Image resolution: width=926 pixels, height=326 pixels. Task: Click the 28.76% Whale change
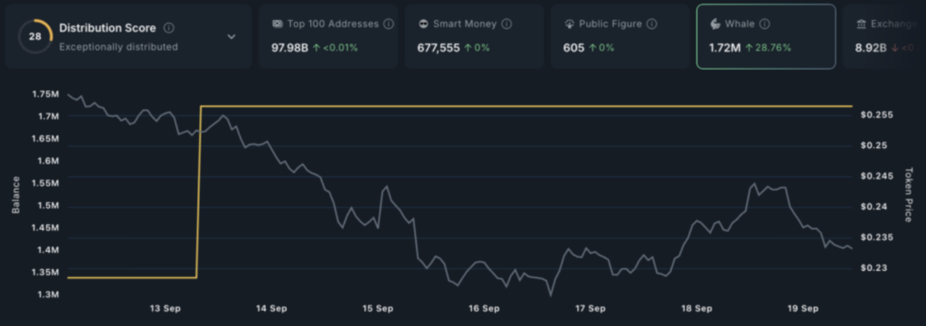773,48
